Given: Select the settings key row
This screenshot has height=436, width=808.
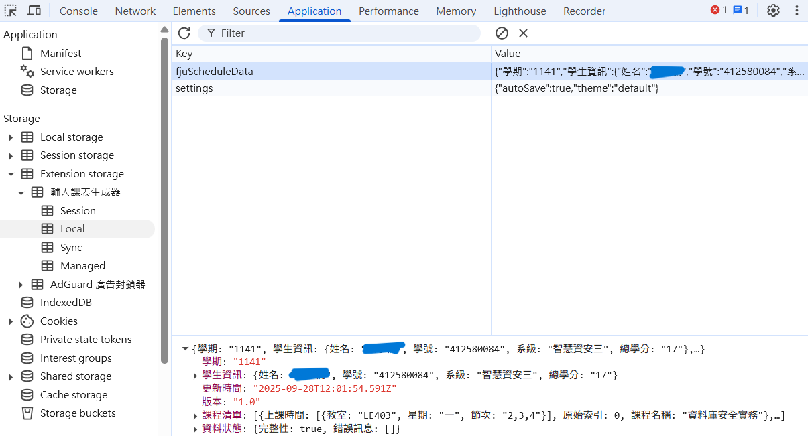Looking at the screenshot, I should 194,88.
